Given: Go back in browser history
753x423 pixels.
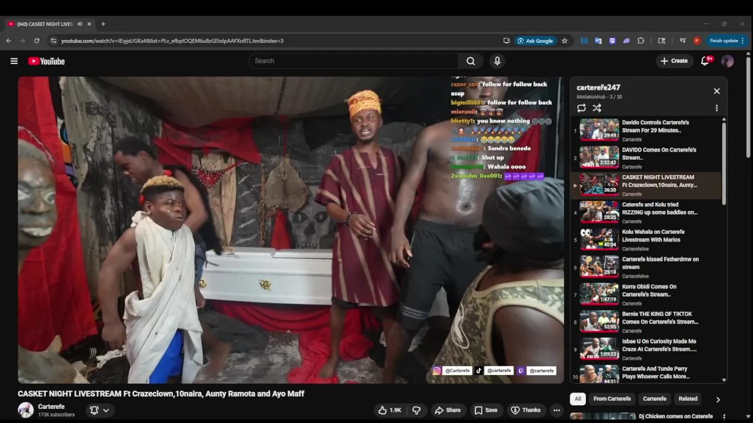Looking at the screenshot, I should [8, 41].
